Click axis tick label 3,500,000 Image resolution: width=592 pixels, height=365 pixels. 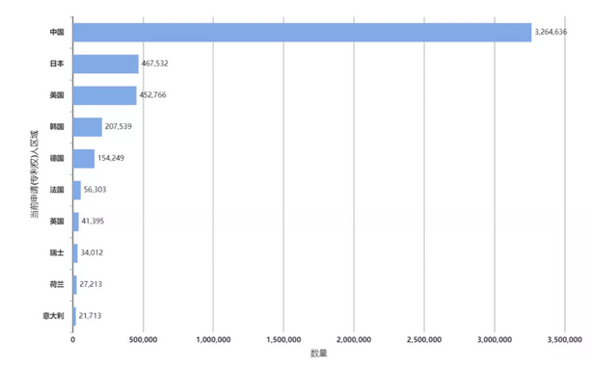pyautogui.click(x=565, y=340)
